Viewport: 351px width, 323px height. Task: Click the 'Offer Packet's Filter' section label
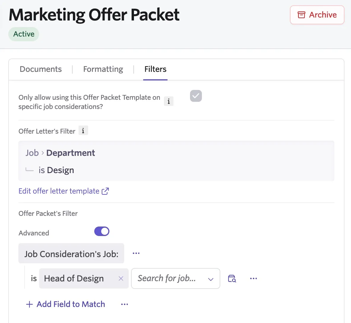coord(48,213)
